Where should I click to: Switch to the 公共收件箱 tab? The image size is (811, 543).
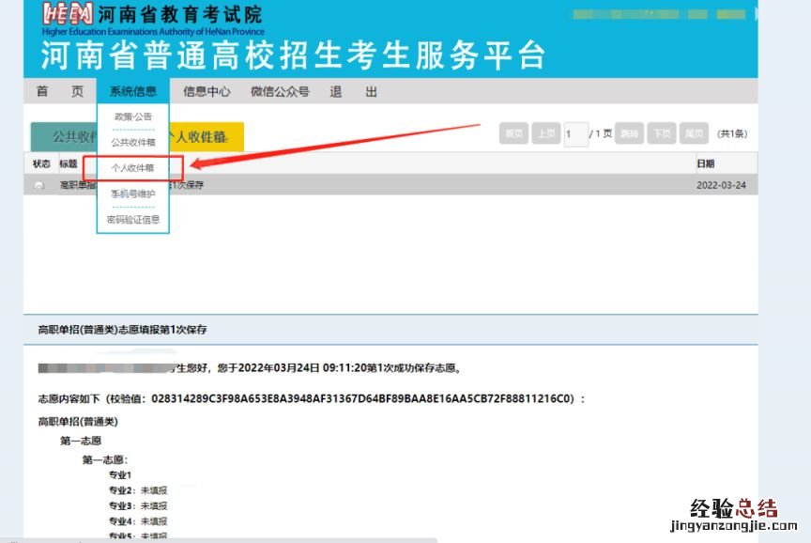(x=64, y=136)
